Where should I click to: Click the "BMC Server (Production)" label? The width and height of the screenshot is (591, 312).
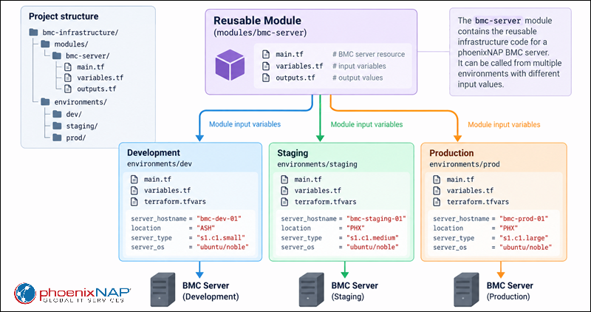click(510, 291)
